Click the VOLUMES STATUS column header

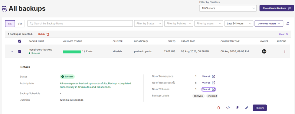click(x=72, y=41)
